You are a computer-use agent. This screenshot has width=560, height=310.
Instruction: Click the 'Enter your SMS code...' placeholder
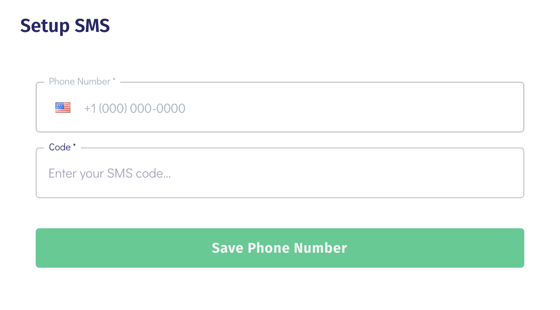coord(109,174)
